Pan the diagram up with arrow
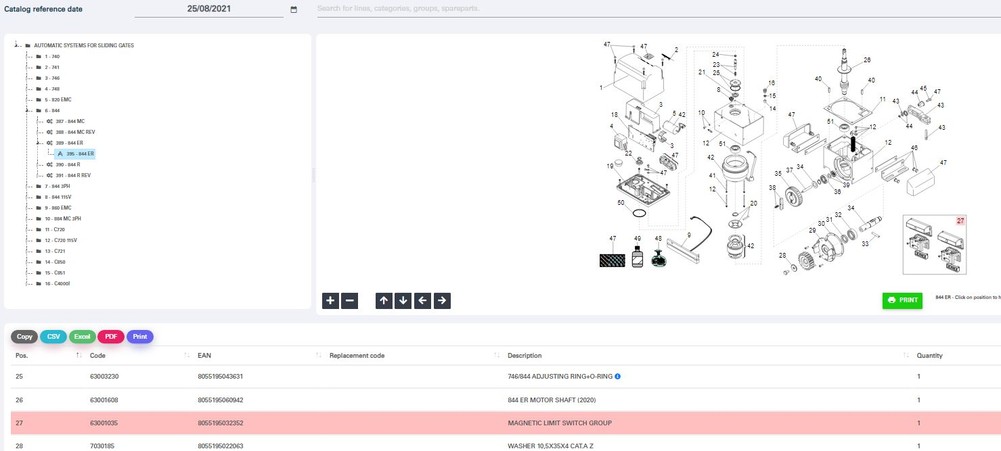The height and width of the screenshot is (451, 1001). pyautogui.click(x=384, y=301)
